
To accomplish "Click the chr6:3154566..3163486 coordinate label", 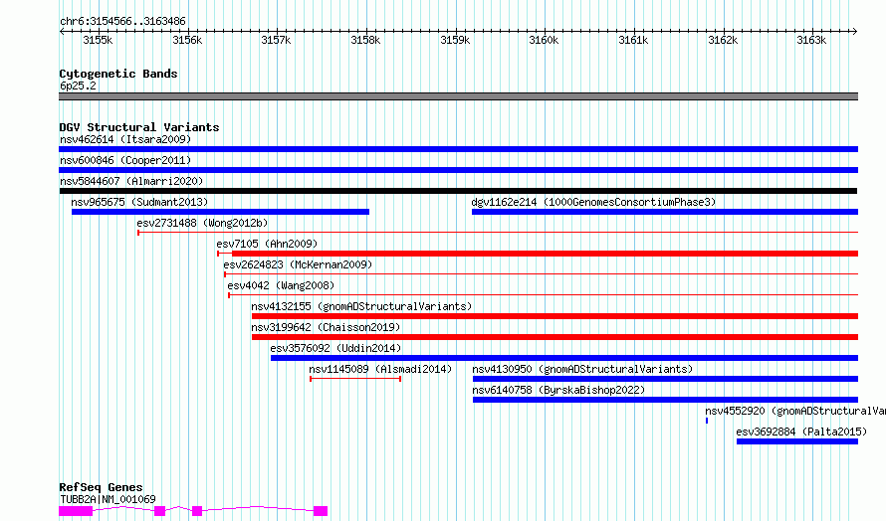I will 122,22.
